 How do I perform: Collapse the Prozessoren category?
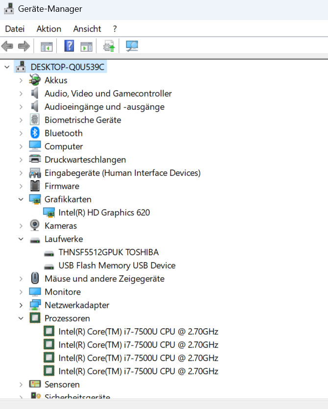pos(21,318)
